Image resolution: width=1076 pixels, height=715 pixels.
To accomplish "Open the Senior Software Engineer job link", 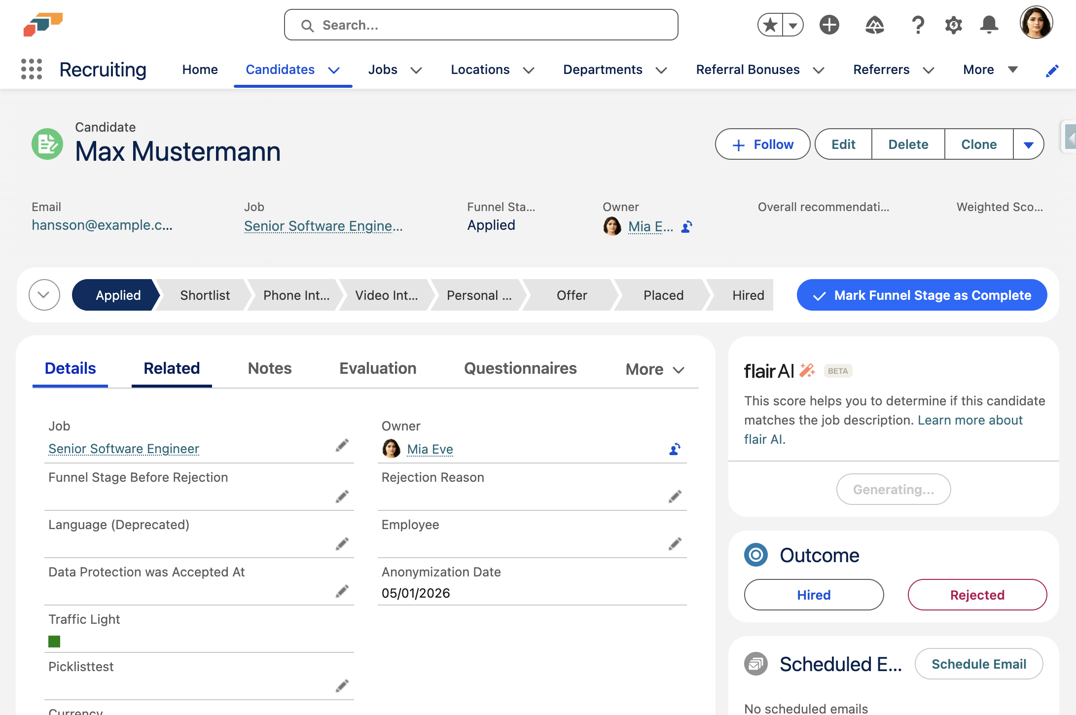I will [x=123, y=449].
